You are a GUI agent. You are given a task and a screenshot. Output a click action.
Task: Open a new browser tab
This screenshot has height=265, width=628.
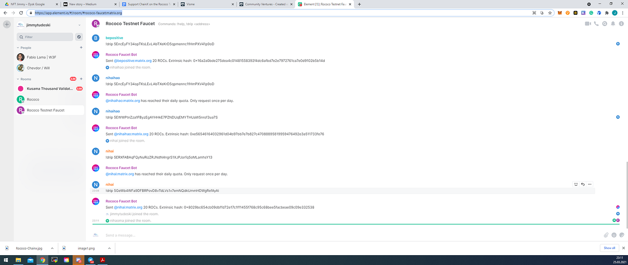(359, 4)
